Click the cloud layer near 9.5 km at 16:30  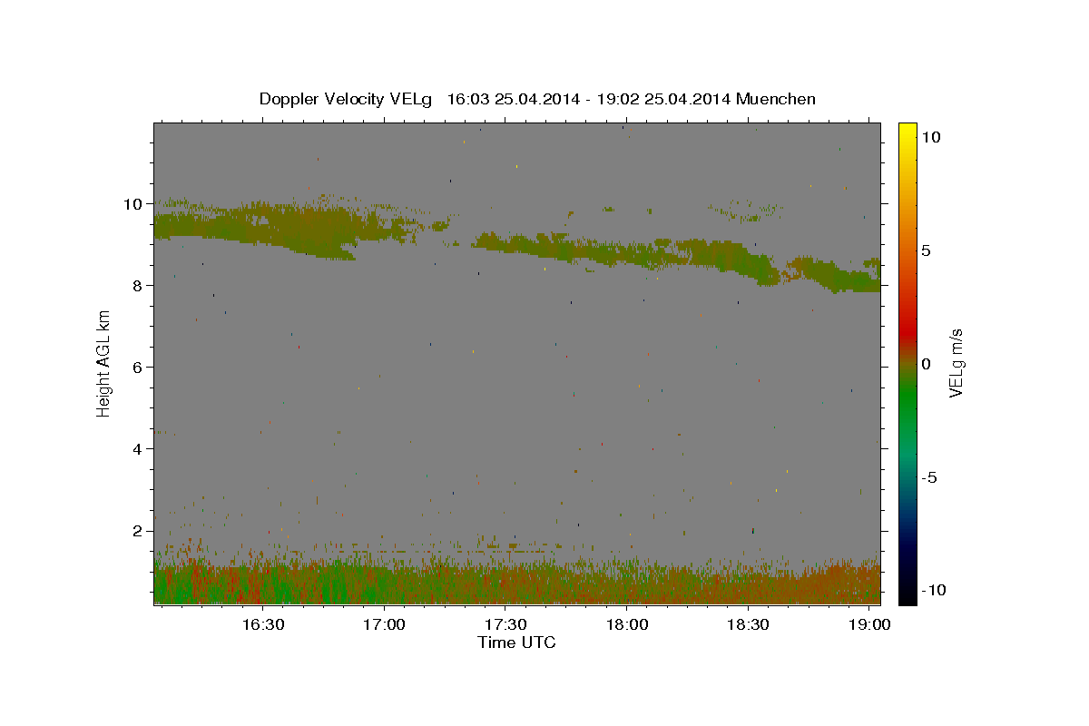(x=262, y=225)
